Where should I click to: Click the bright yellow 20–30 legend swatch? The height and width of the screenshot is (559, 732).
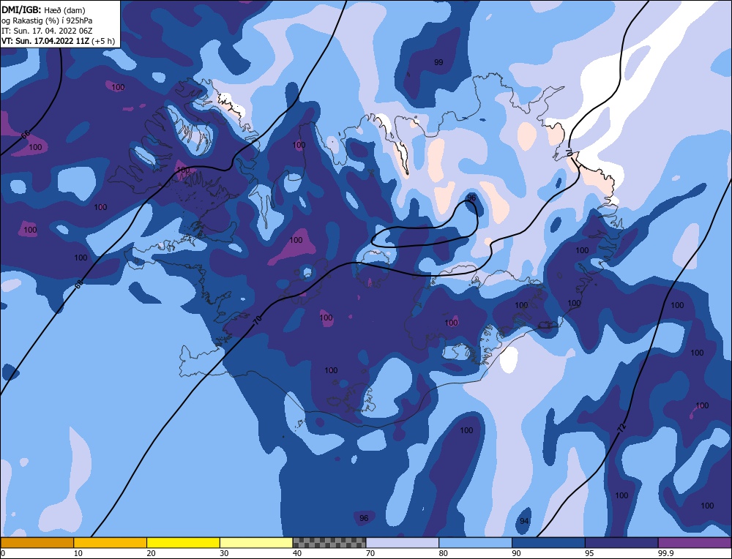coord(183,542)
